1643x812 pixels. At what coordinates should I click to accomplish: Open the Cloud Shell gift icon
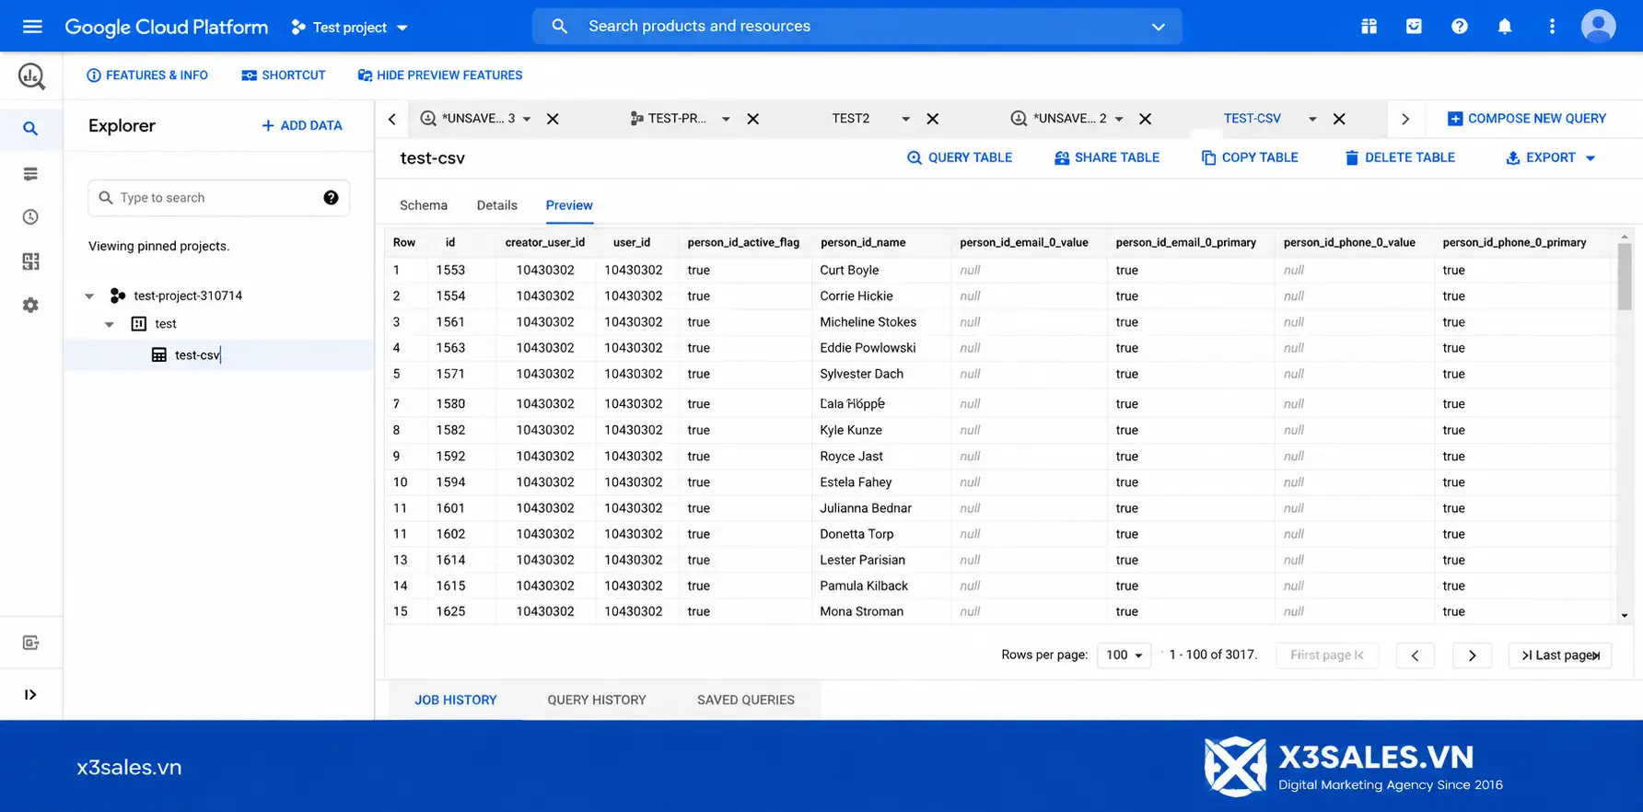pyautogui.click(x=1369, y=27)
